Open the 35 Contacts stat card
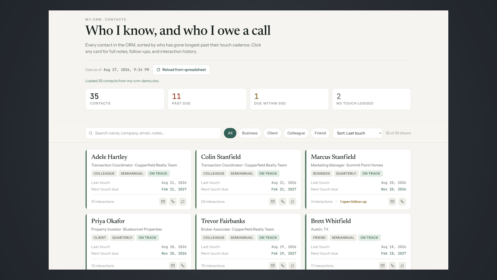Viewport: 497px width, 280px height. (125, 99)
